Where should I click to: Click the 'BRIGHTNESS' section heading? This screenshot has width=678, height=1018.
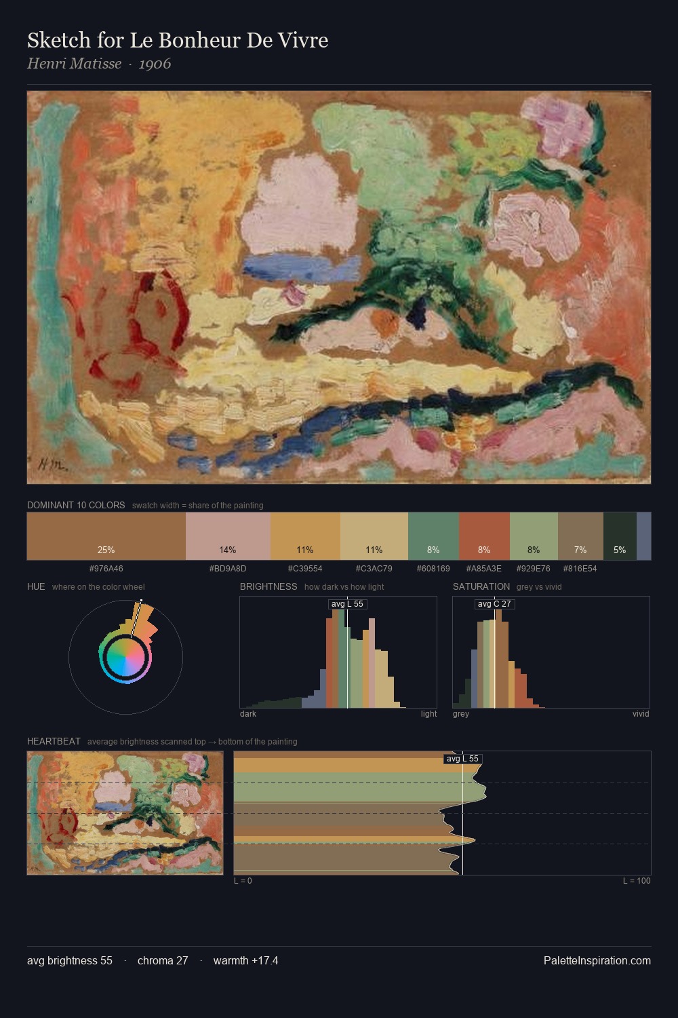pos(268,586)
